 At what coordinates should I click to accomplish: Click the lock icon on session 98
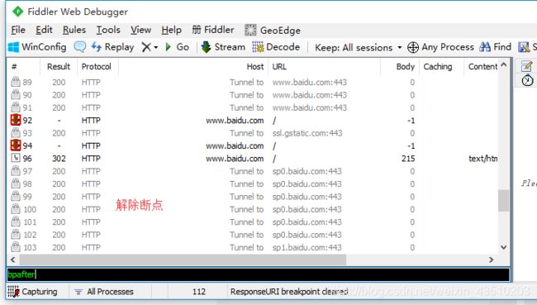point(16,183)
